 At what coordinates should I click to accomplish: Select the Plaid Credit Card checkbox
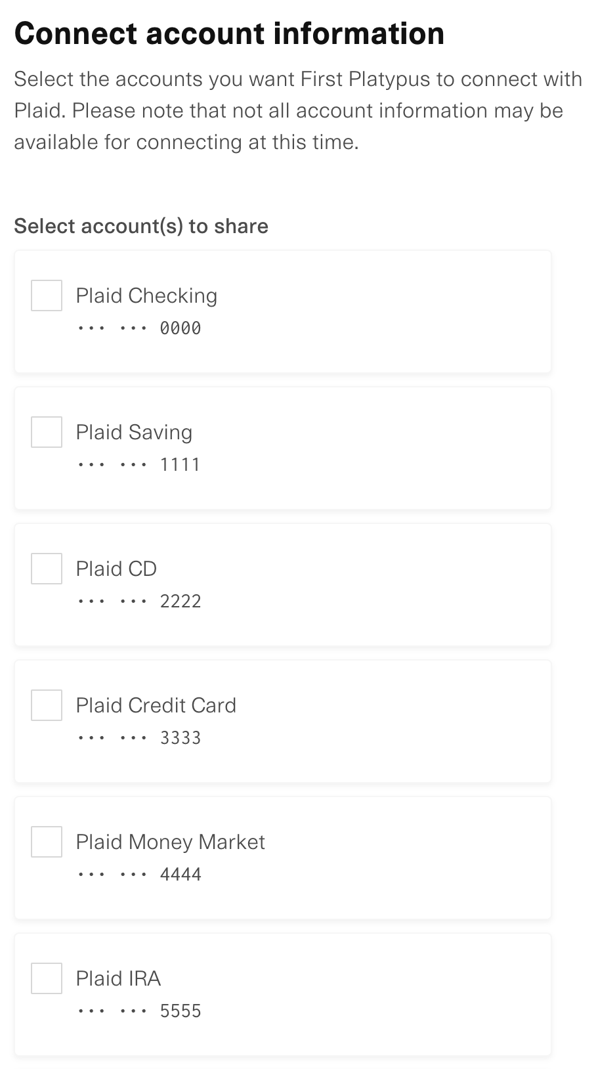(47, 705)
